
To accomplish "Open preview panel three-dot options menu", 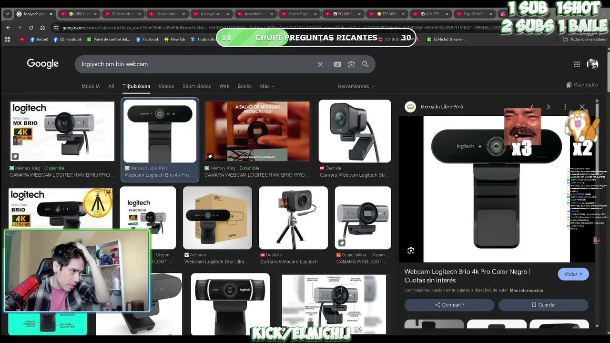I will point(565,107).
